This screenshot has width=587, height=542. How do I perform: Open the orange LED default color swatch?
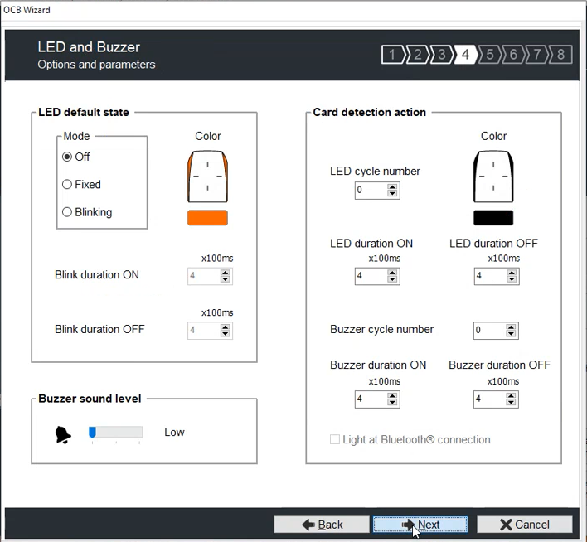[x=207, y=218]
